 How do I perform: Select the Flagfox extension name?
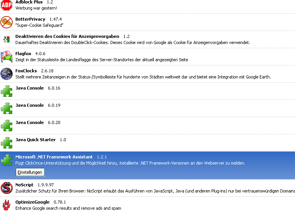coord(23,54)
